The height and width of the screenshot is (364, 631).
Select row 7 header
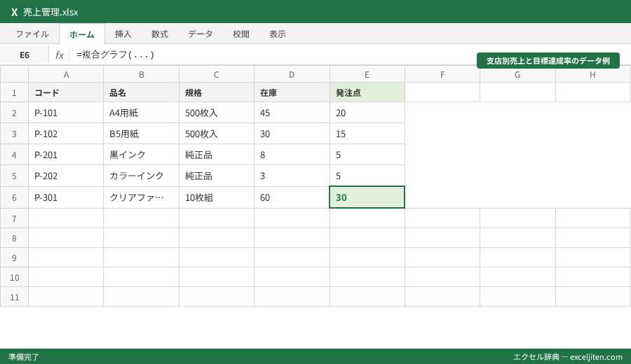[14, 218]
